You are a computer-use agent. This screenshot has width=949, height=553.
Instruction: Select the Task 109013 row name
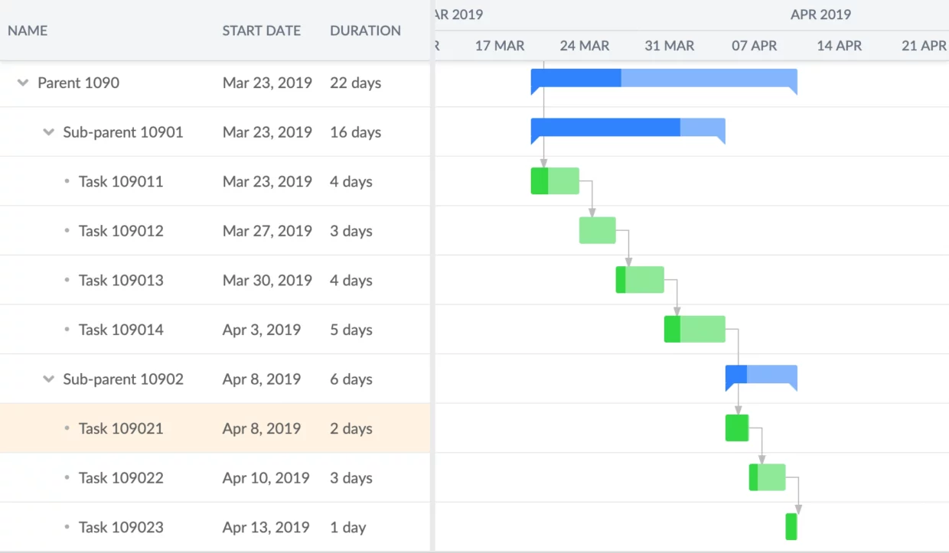(121, 280)
